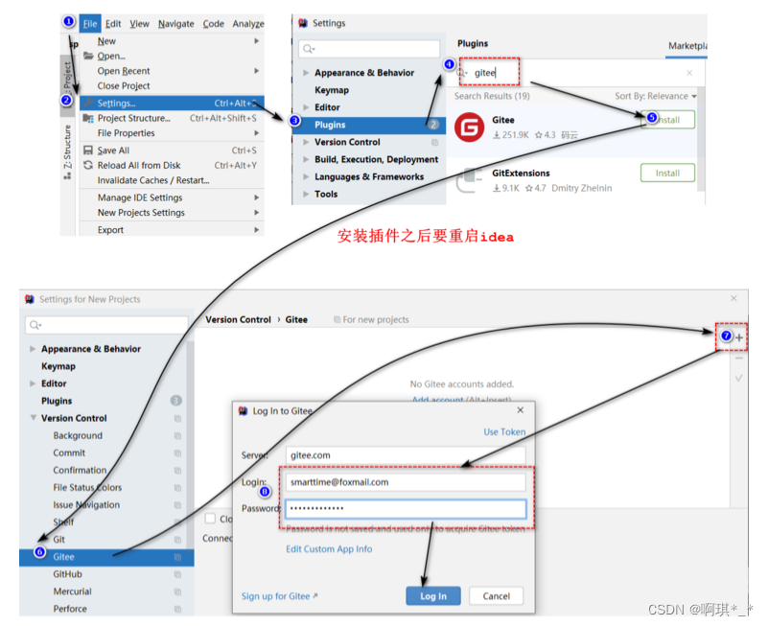Select Keymap in Settings dialog
768x626 pixels.
[x=332, y=90]
